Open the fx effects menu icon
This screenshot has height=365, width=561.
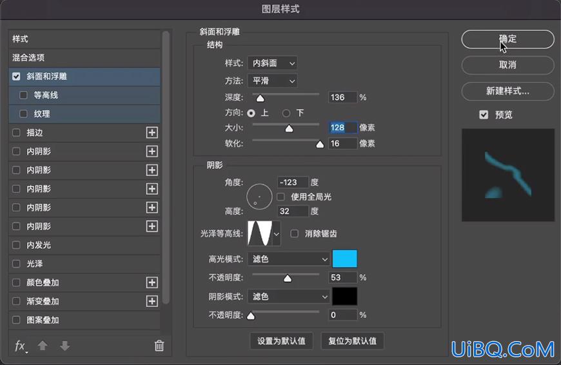point(21,346)
